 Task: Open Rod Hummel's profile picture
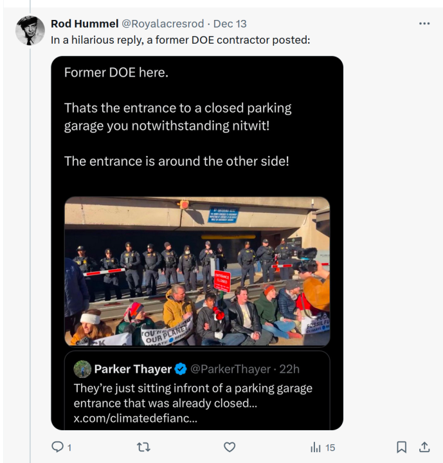(x=30, y=30)
